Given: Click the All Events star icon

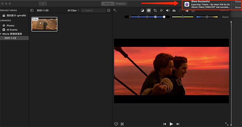Looking at the screenshot, I should pyautogui.click(x=4, y=30).
